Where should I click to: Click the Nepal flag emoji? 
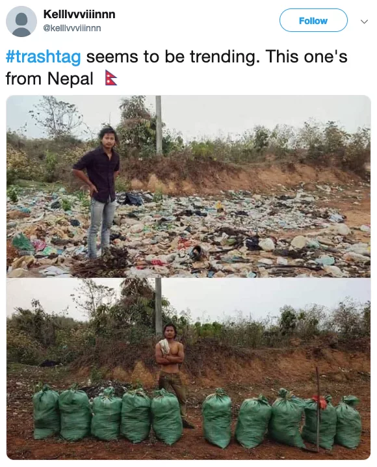[x=111, y=78]
